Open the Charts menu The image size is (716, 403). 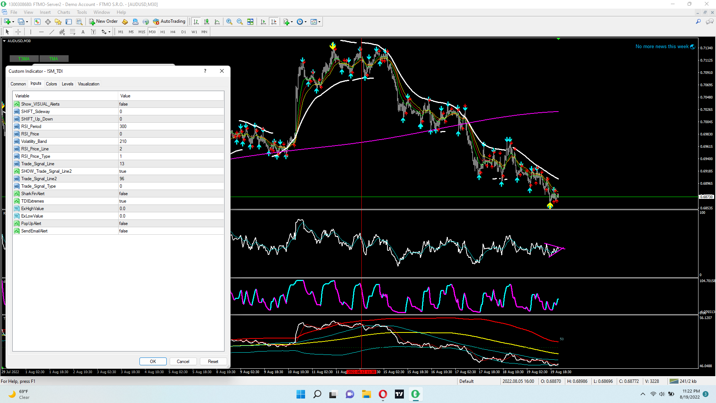coord(63,12)
